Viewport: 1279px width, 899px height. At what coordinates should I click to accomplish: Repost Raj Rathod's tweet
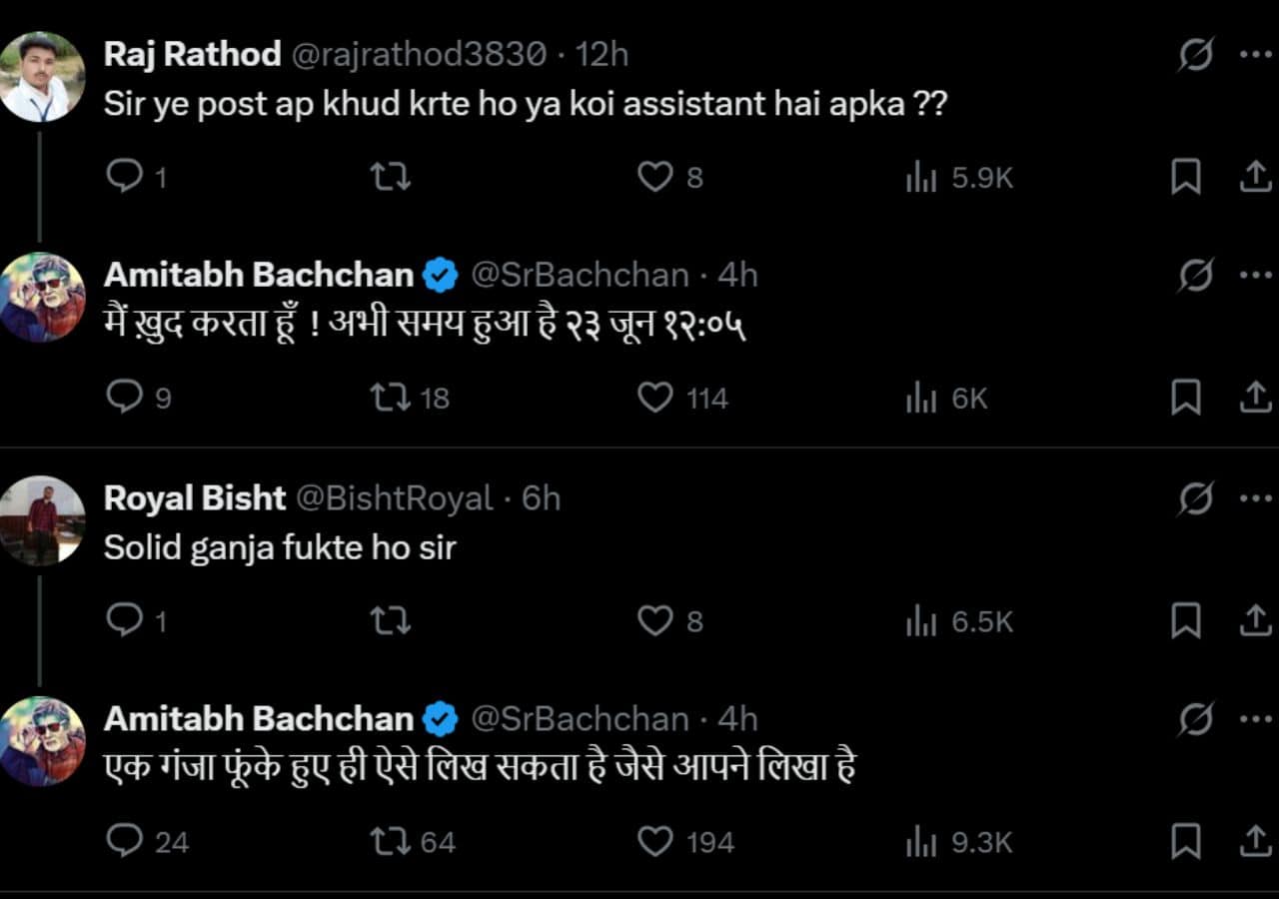[x=390, y=178]
